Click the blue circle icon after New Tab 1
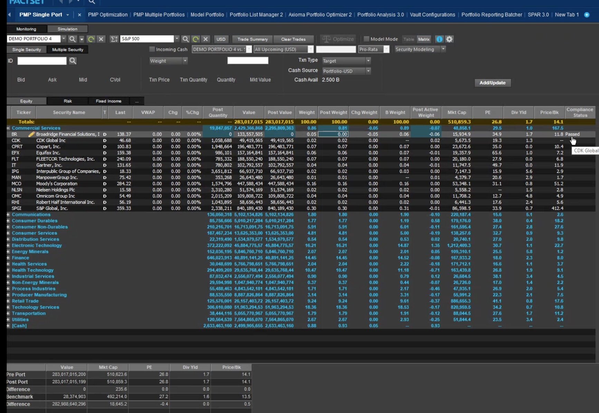This screenshot has height=413, width=599. point(587,15)
